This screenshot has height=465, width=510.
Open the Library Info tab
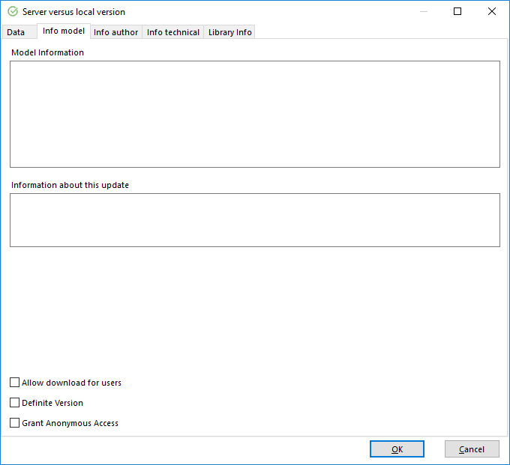[229, 32]
